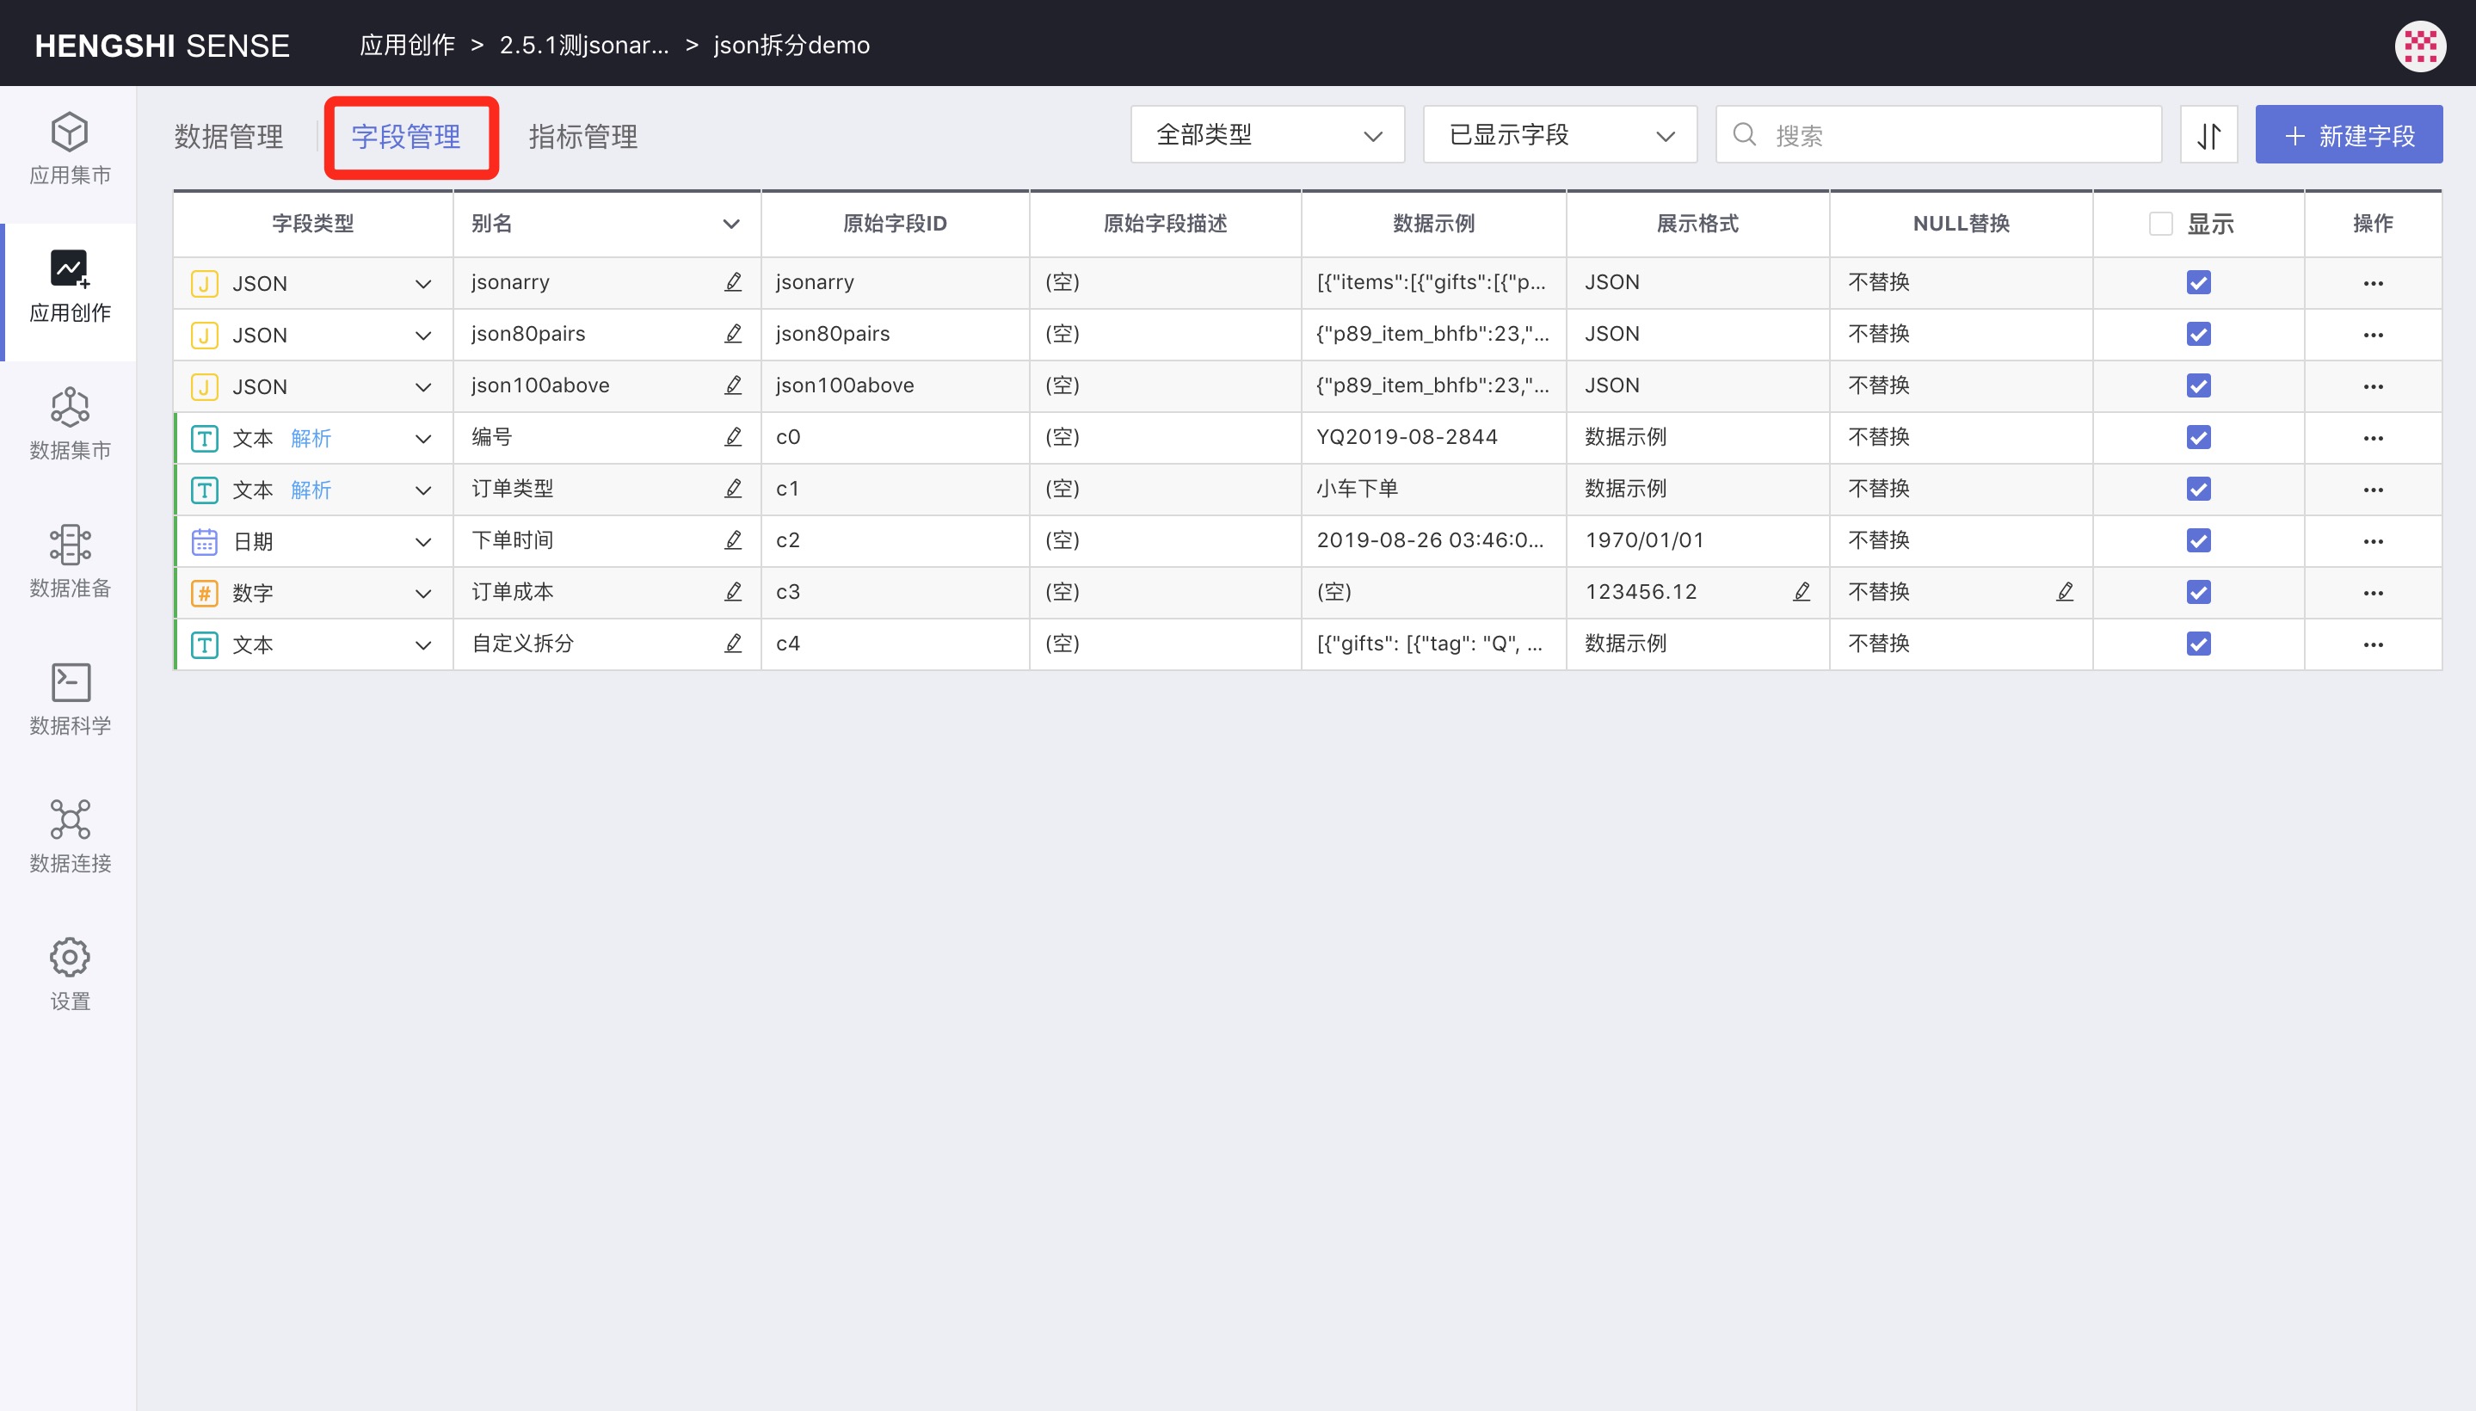Image resolution: width=2476 pixels, height=1411 pixels.
Task: Uncheck display checkbox for jsonarry
Action: [2199, 283]
